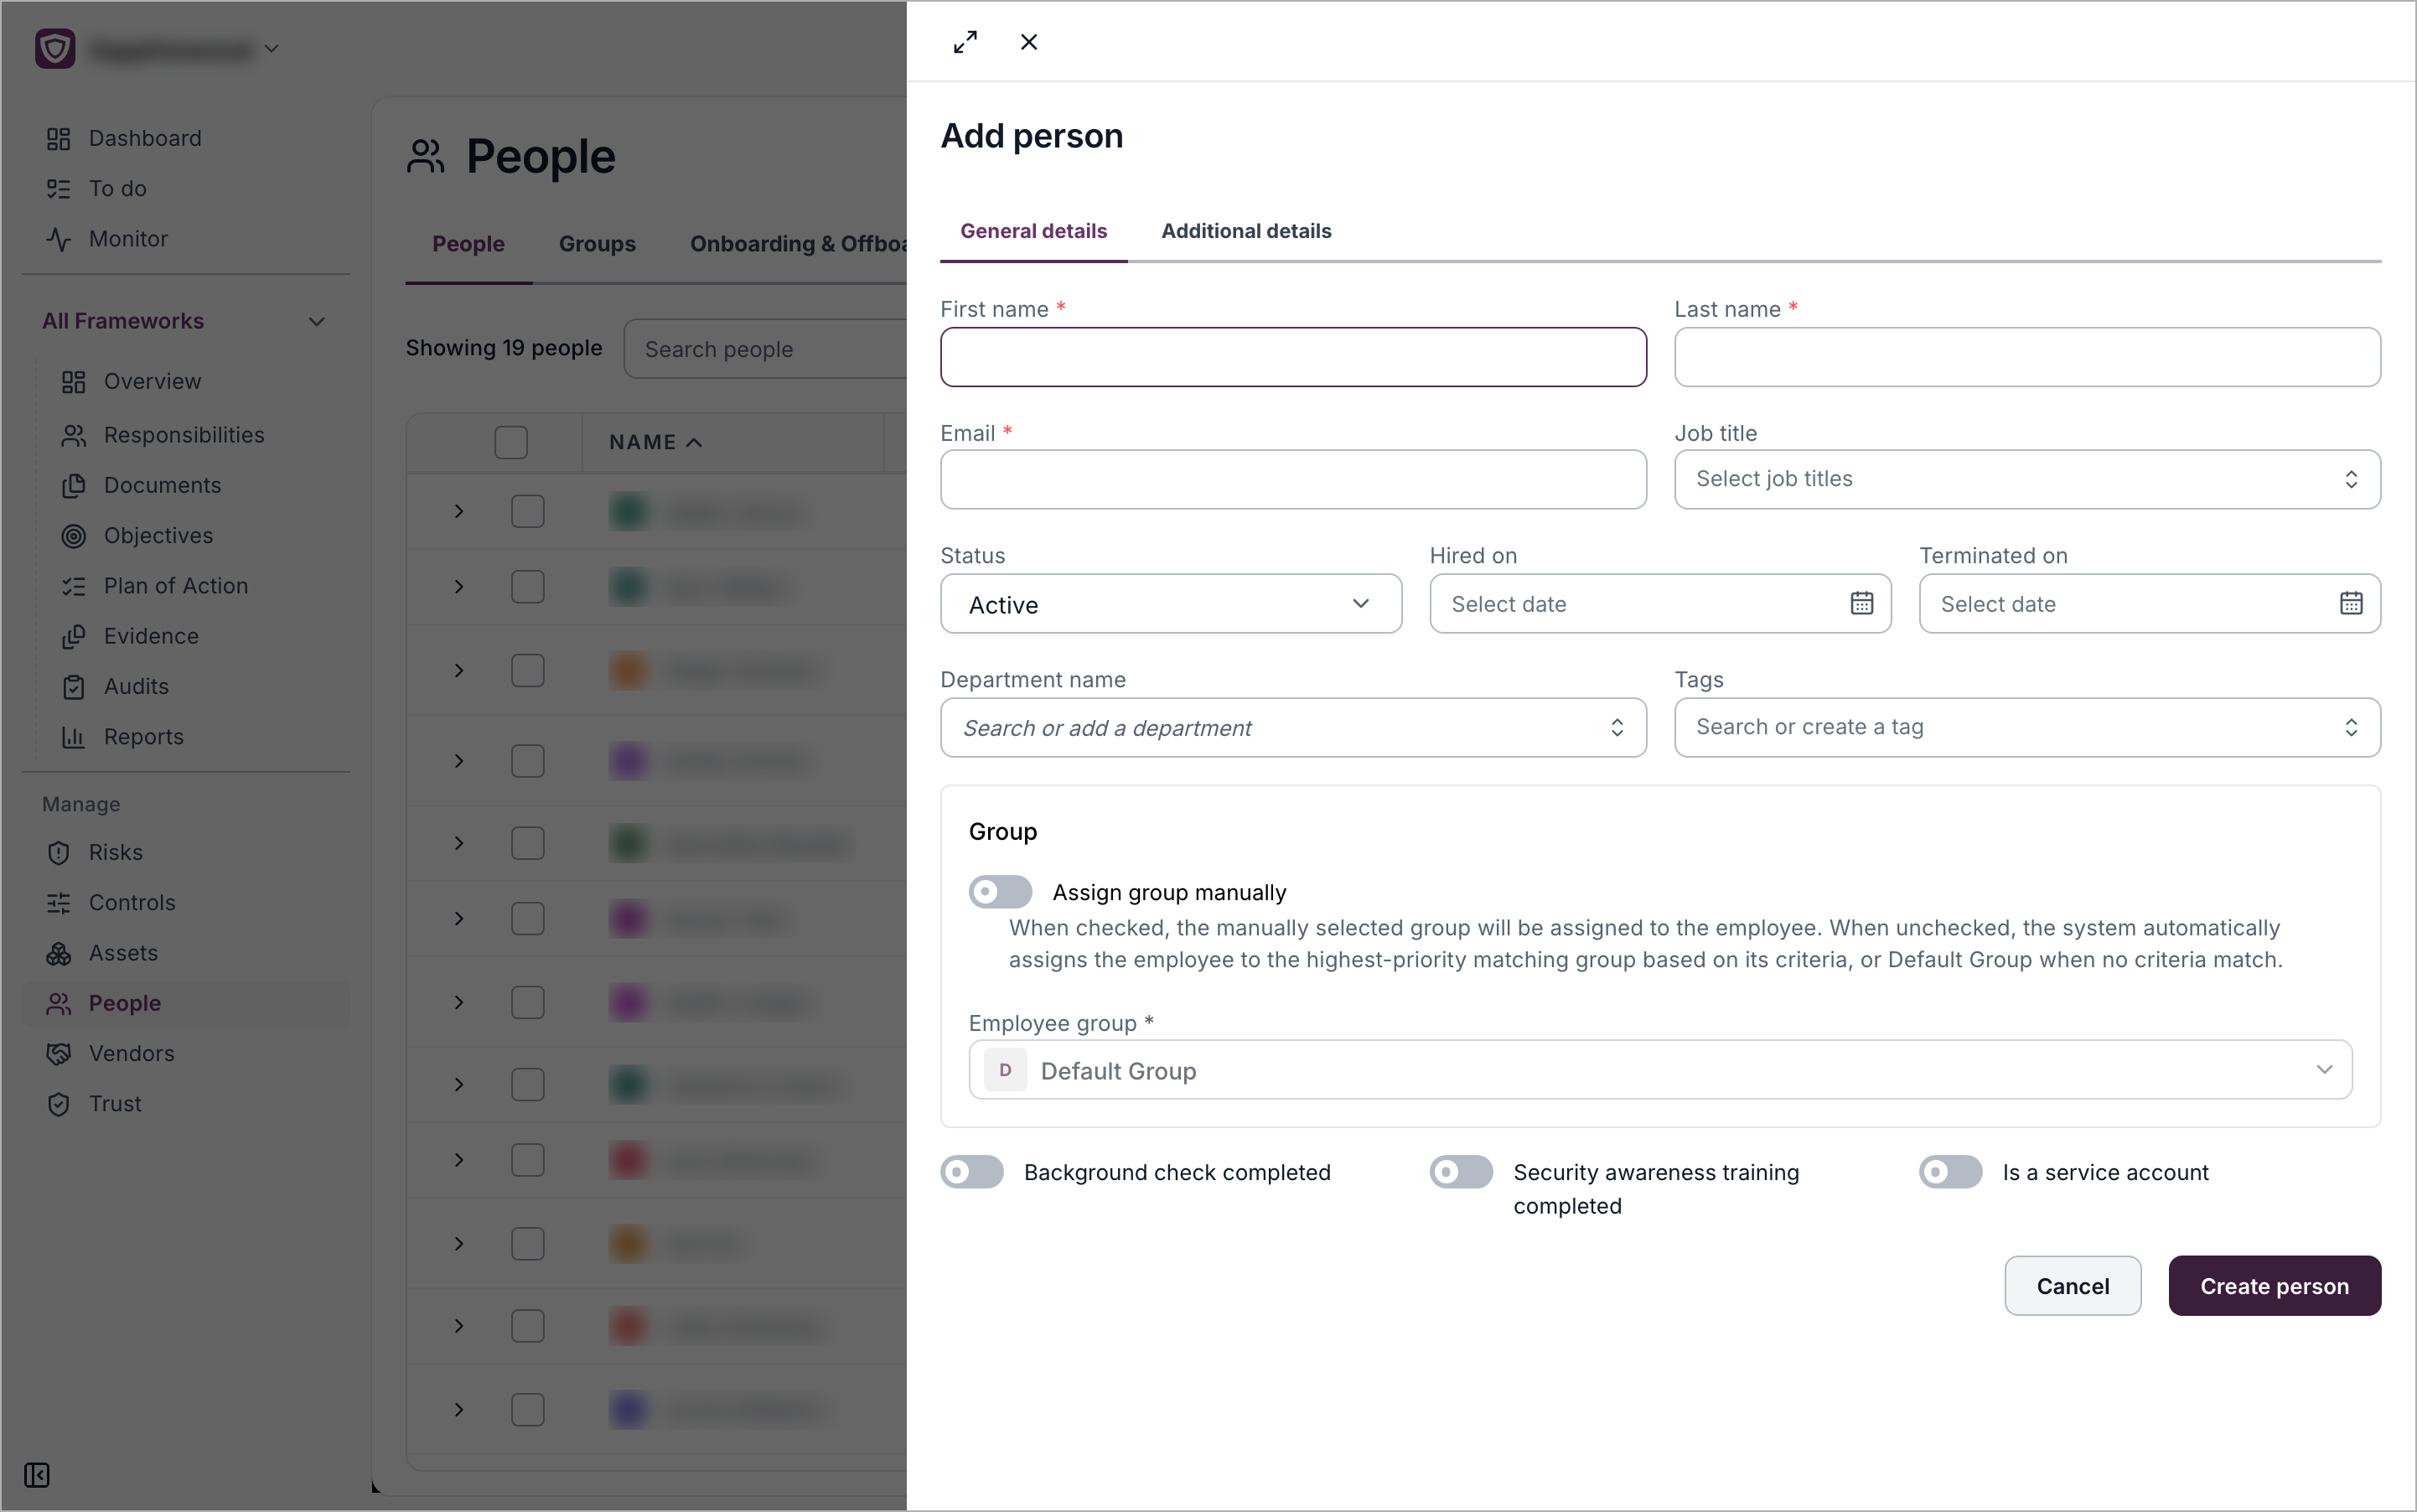Toggle Assign group manually switch
This screenshot has width=2417, height=1512.
pos(1000,891)
